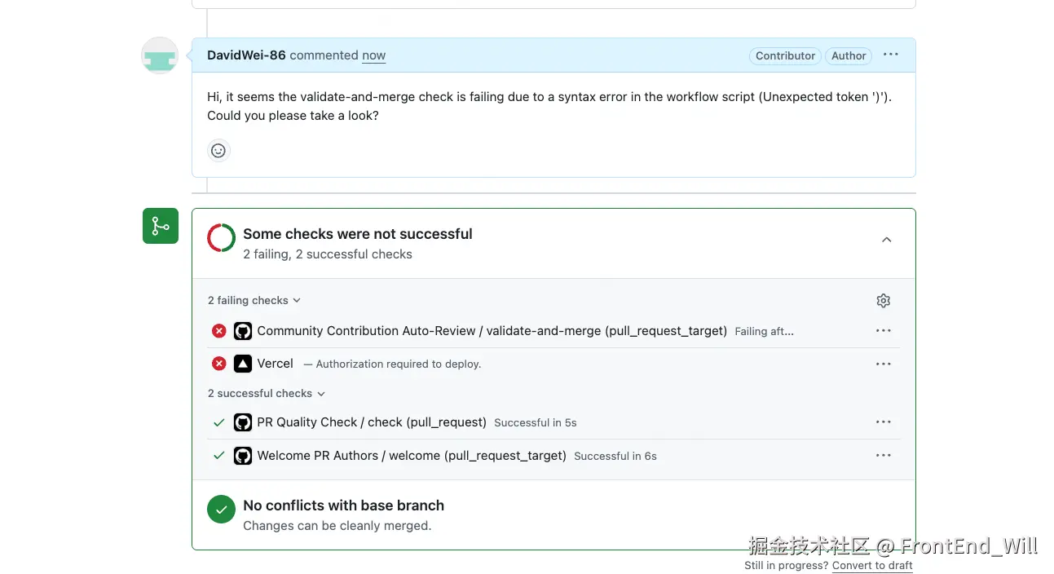Image resolution: width=1054 pixels, height=574 pixels.
Task: Click the Vercel triangle logo icon
Action: tap(243, 364)
